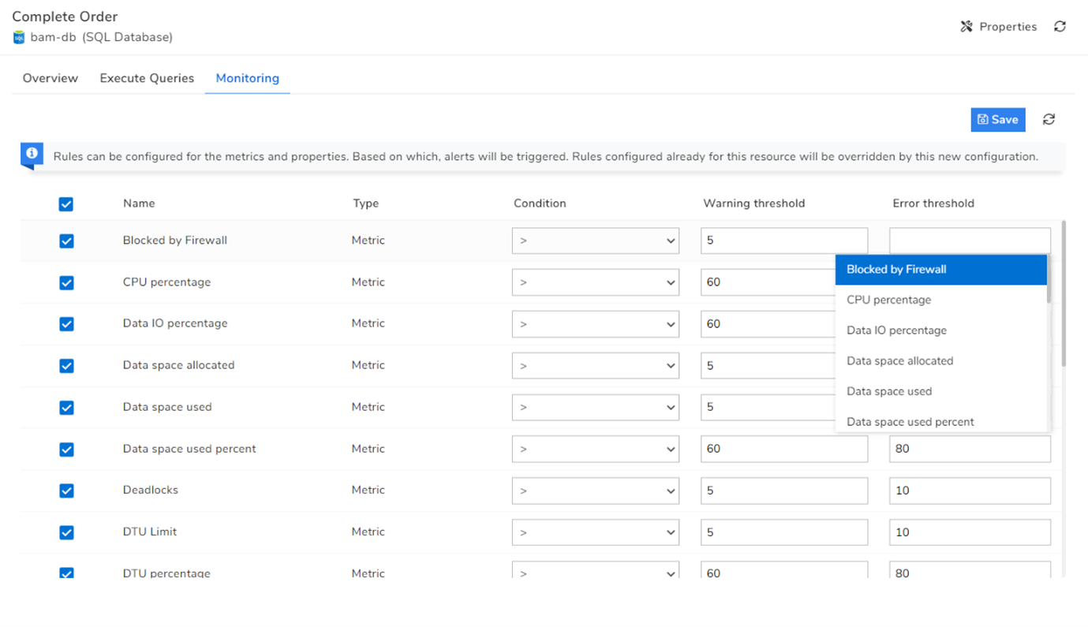The width and height of the screenshot is (1088, 627).
Task: Open condition dropdown for CPU percentage
Action: tap(596, 282)
